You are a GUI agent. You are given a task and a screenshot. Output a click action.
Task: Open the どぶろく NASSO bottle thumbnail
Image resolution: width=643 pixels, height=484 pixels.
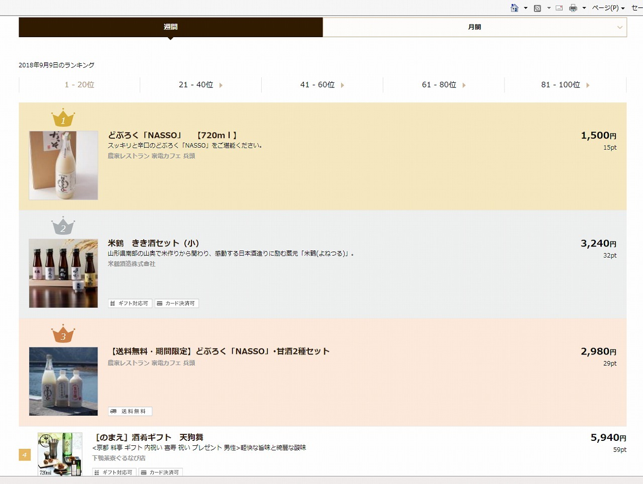(63, 166)
